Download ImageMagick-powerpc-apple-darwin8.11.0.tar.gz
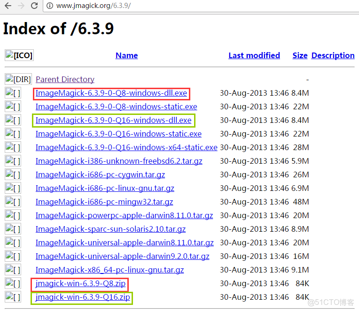This screenshot has width=359, height=311. (x=125, y=215)
